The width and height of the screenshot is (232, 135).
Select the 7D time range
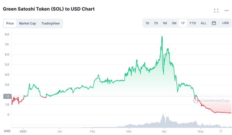[x=156, y=23]
